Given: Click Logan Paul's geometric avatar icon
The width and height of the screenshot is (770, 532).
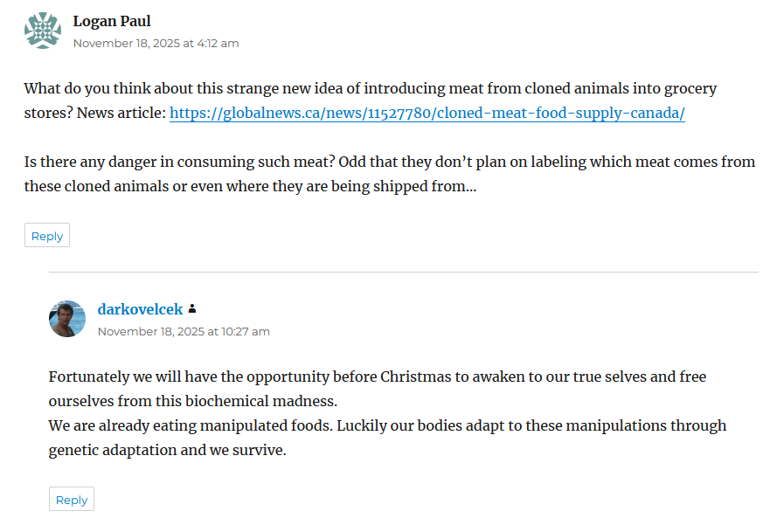Looking at the screenshot, I should 42,31.
